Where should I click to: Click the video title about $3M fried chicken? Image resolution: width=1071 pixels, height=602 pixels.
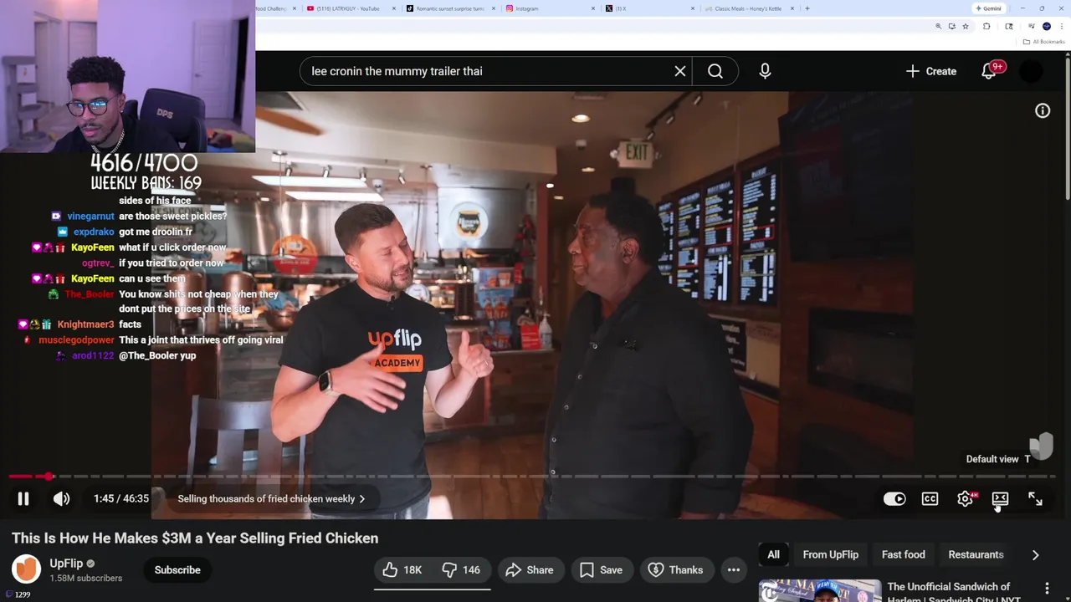tap(195, 538)
